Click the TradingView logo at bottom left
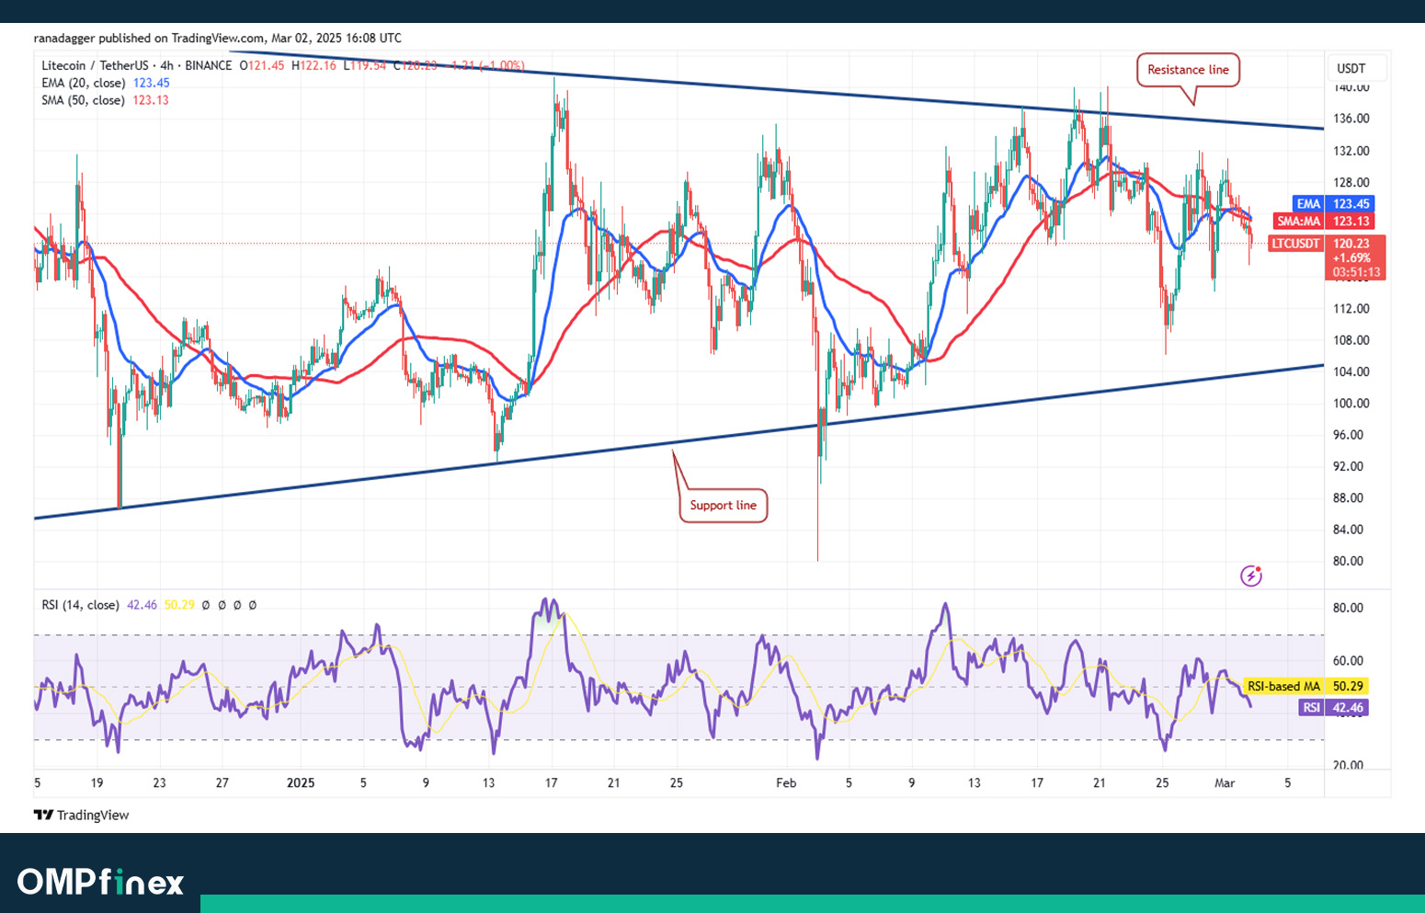1425x913 pixels. point(81,815)
